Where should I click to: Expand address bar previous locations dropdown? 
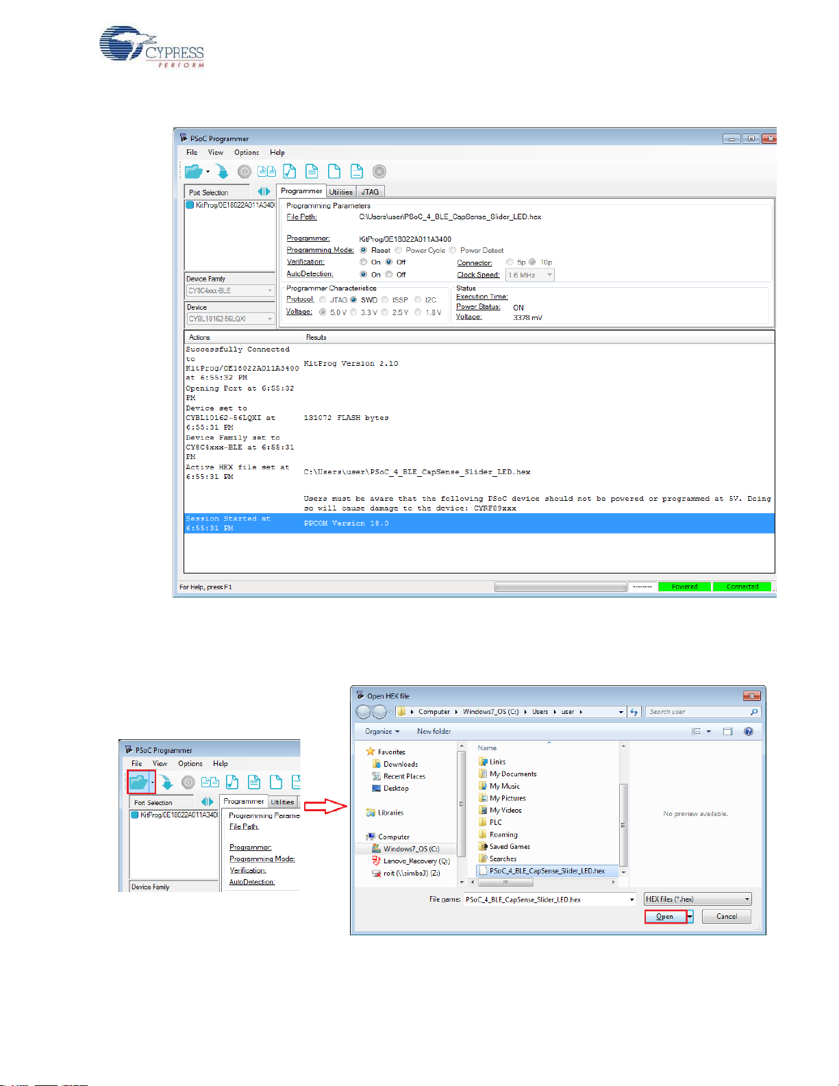[x=621, y=712]
